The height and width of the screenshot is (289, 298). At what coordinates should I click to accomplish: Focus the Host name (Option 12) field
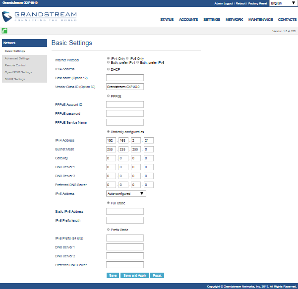pos(125,78)
